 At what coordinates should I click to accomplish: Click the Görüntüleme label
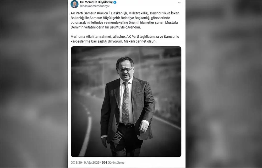click(x=116, y=163)
